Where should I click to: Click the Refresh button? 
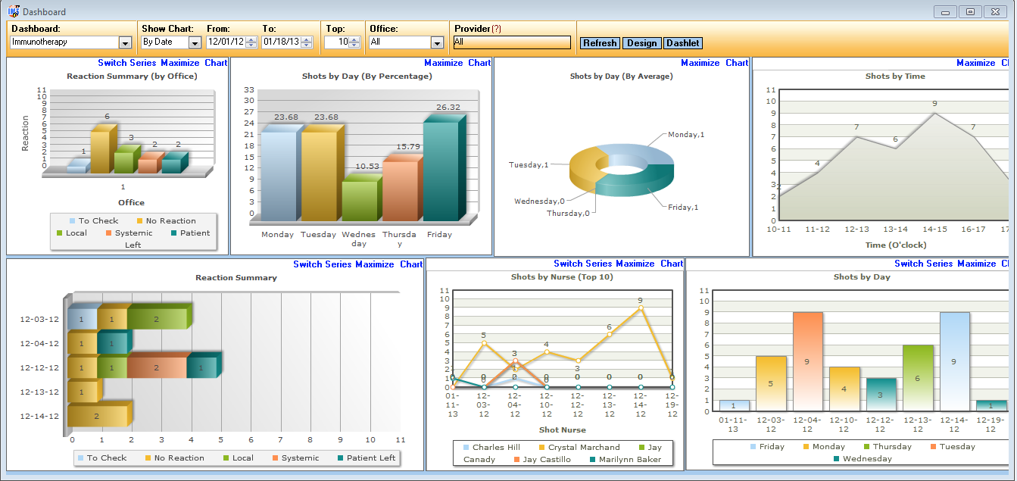(x=600, y=42)
